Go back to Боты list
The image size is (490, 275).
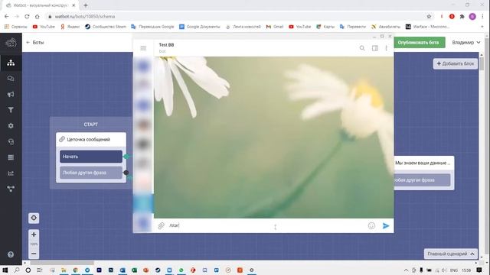pos(35,43)
